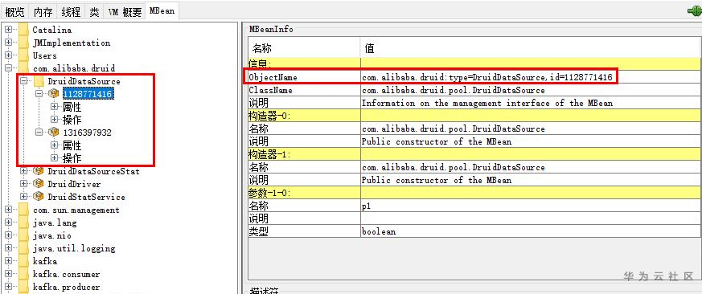Click the Catalina folder icon

click(24, 30)
